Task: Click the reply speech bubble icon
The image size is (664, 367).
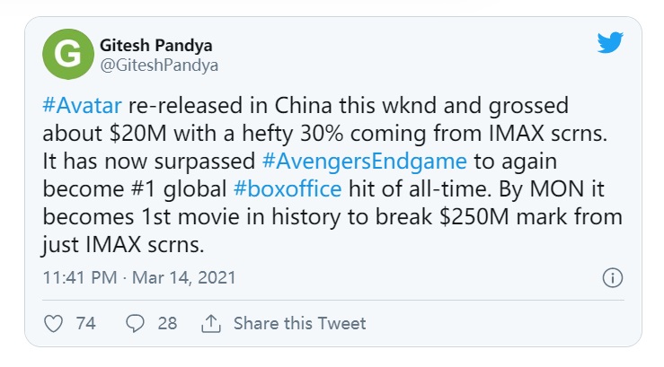Action: coord(136,323)
